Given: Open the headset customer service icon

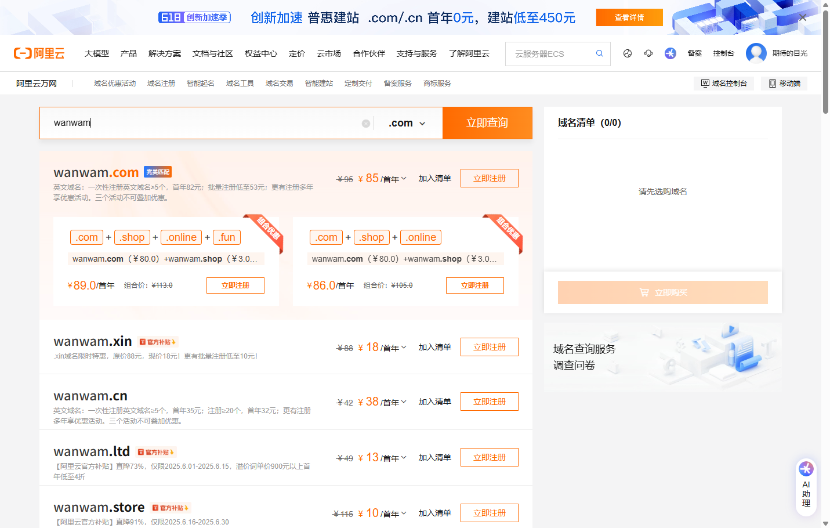Looking at the screenshot, I should [x=648, y=53].
